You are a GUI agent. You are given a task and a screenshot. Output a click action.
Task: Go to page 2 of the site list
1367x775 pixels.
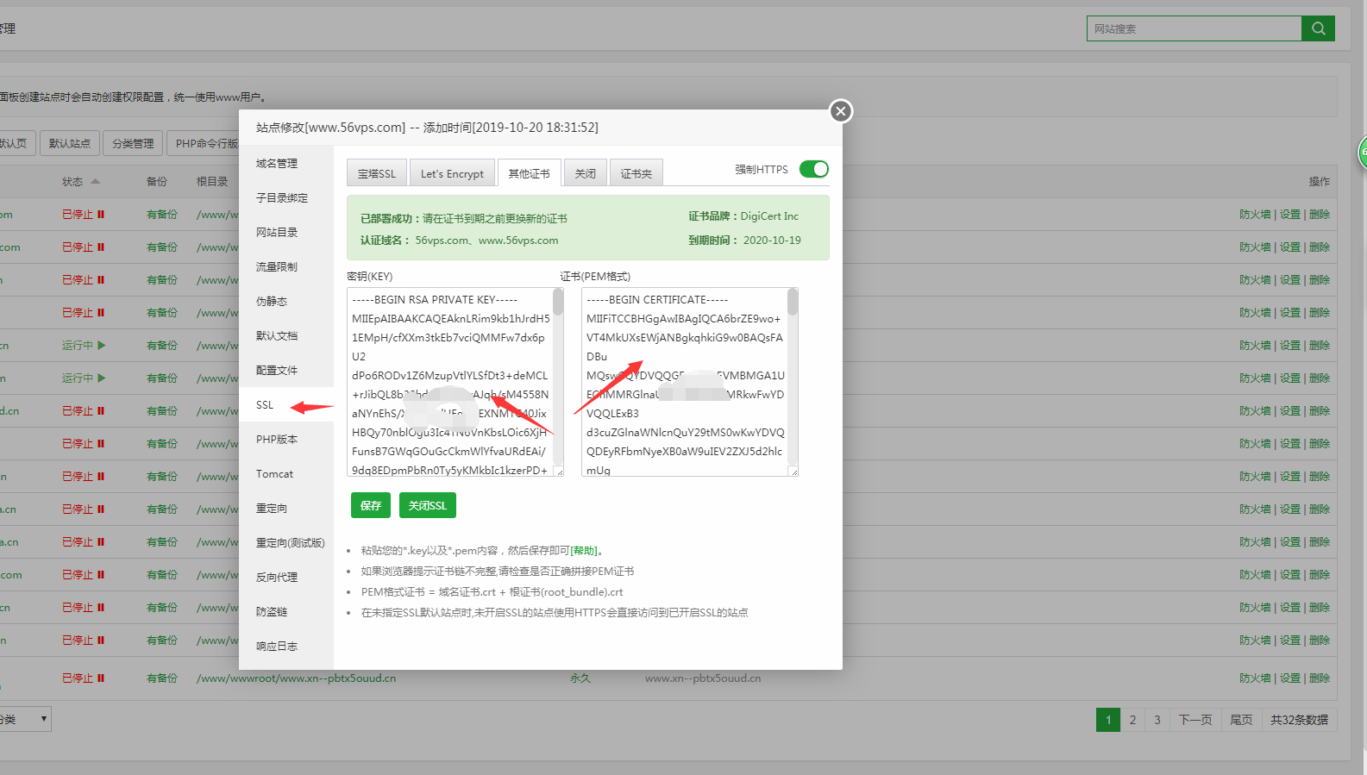point(1132,720)
